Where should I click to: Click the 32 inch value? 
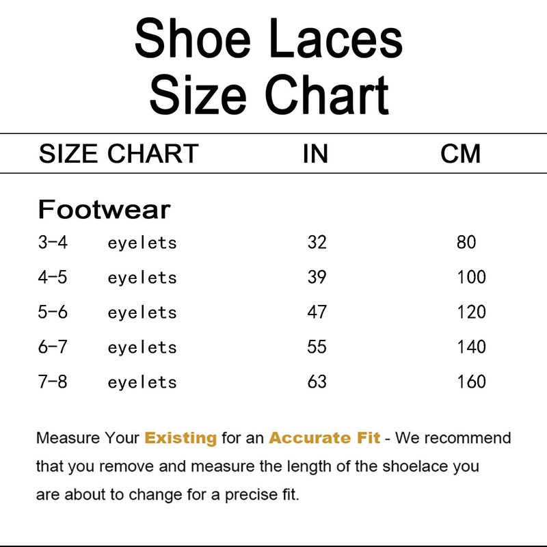coord(317,242)
